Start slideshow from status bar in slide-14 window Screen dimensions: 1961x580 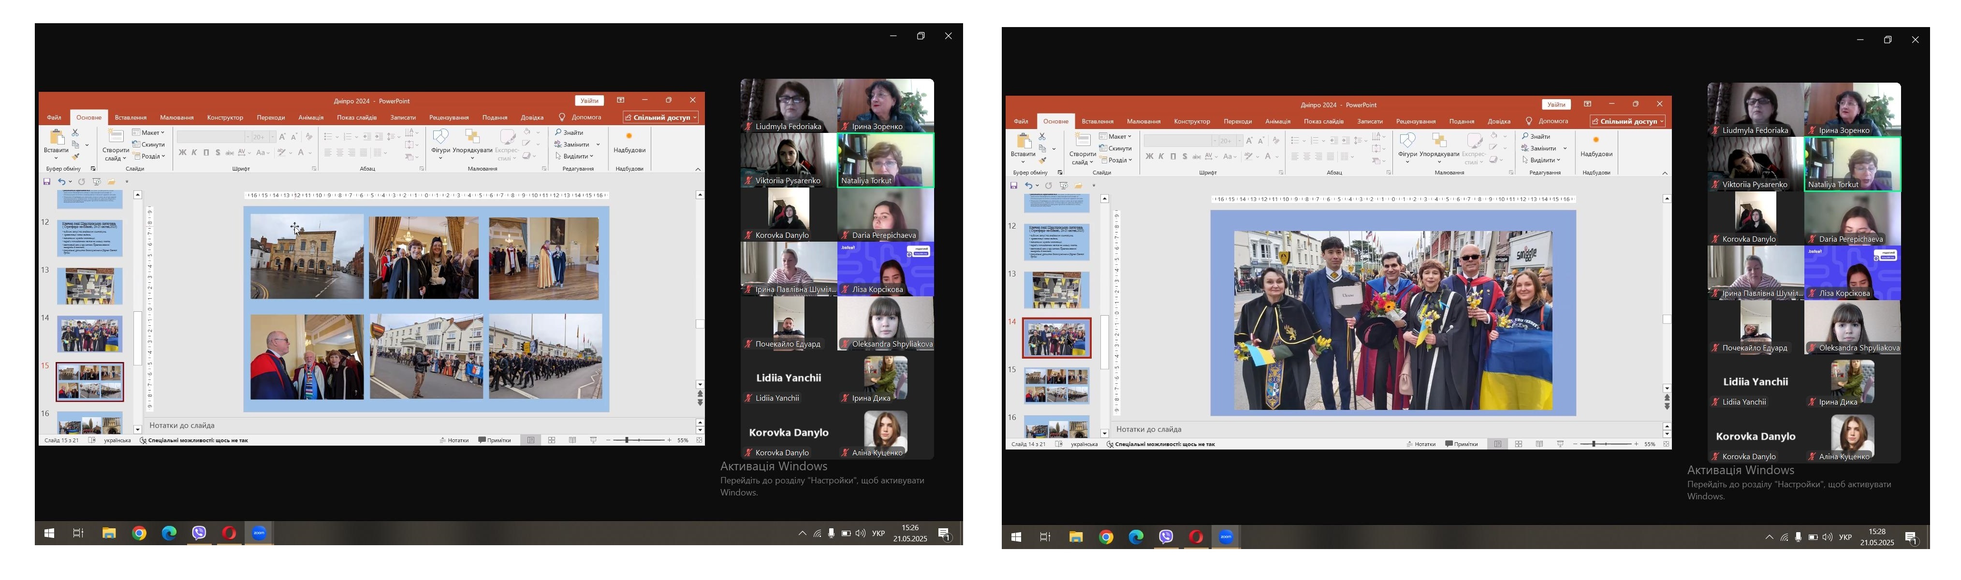(1560, 444)
